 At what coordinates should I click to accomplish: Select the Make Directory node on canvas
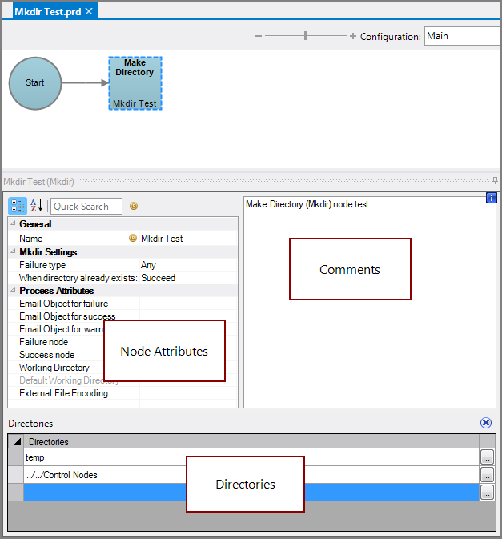click(x=135, y=83)
